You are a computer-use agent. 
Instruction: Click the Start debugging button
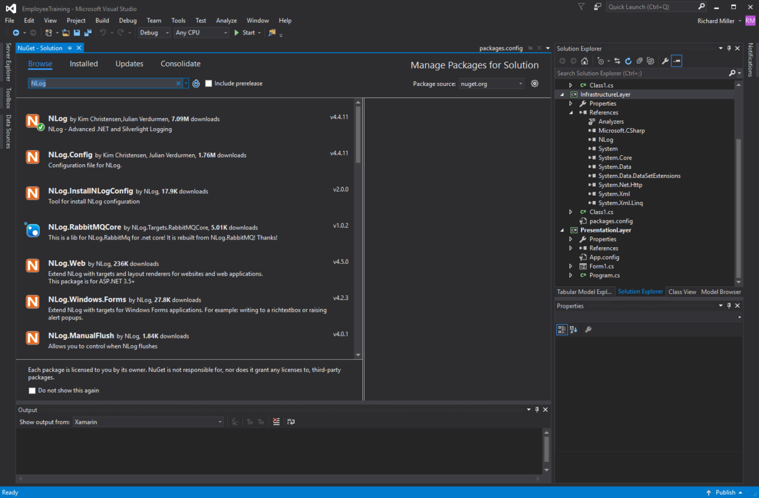(x=244, y=33)
